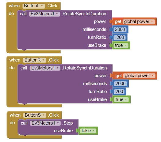Open the ButtonS component dropdown
Image resolution: width=161 pixels, height=142 pixels.
pyautogui.click(x=35, y=115)
